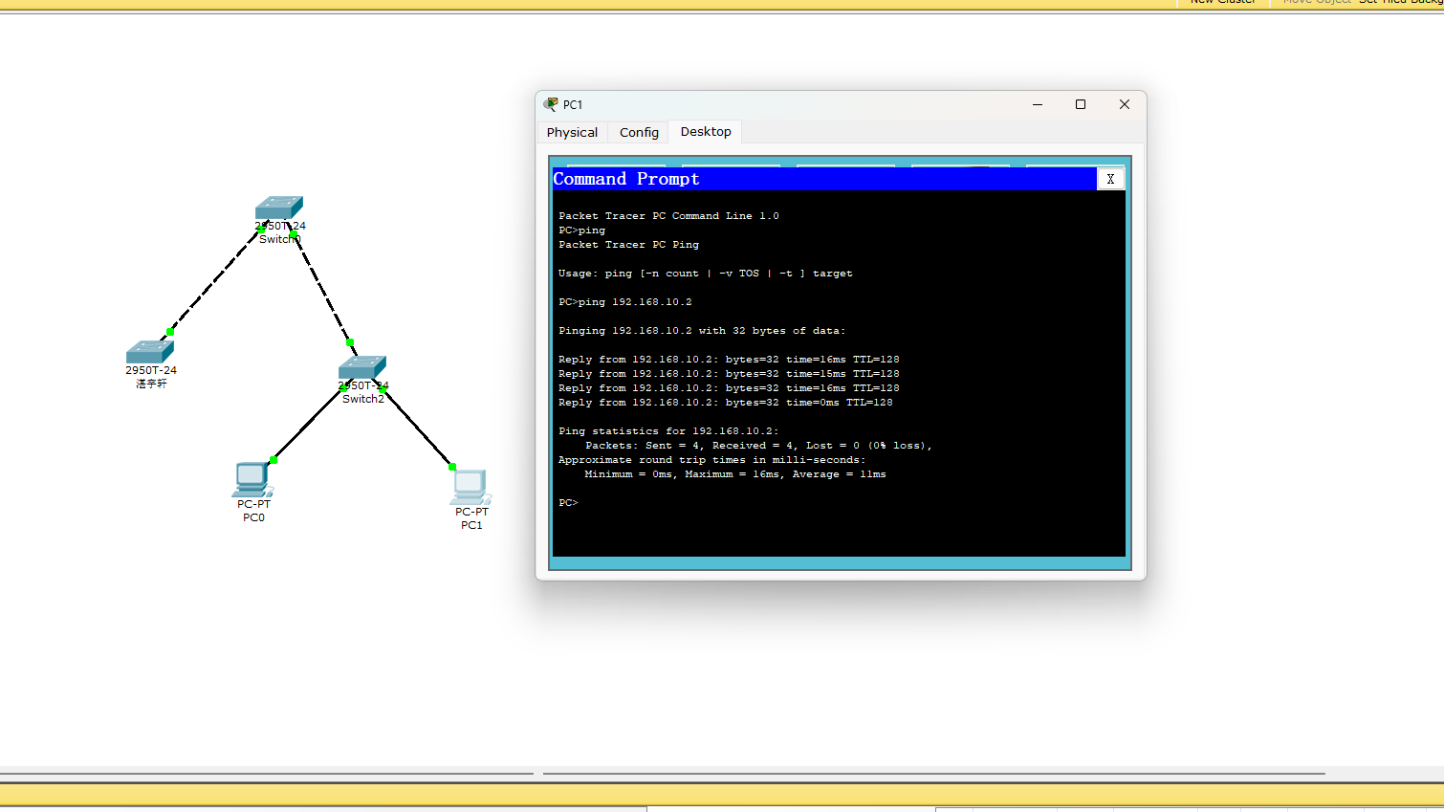Click the Switch0 label text
The image size is (1444, 812).
[x=280, y=239]
